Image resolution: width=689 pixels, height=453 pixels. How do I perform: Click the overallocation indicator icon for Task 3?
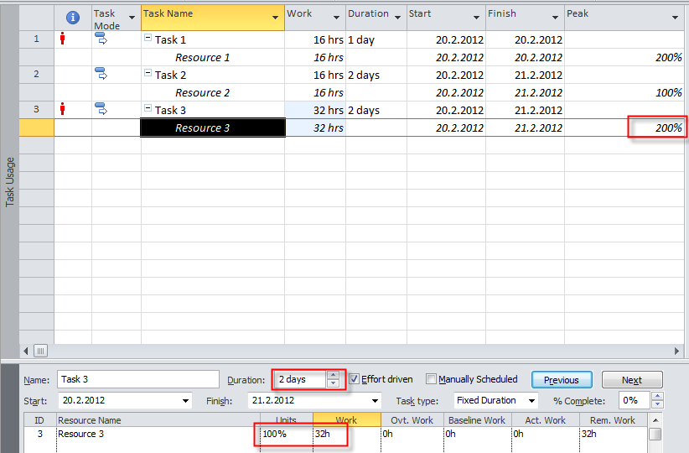[x=63, y=109]
